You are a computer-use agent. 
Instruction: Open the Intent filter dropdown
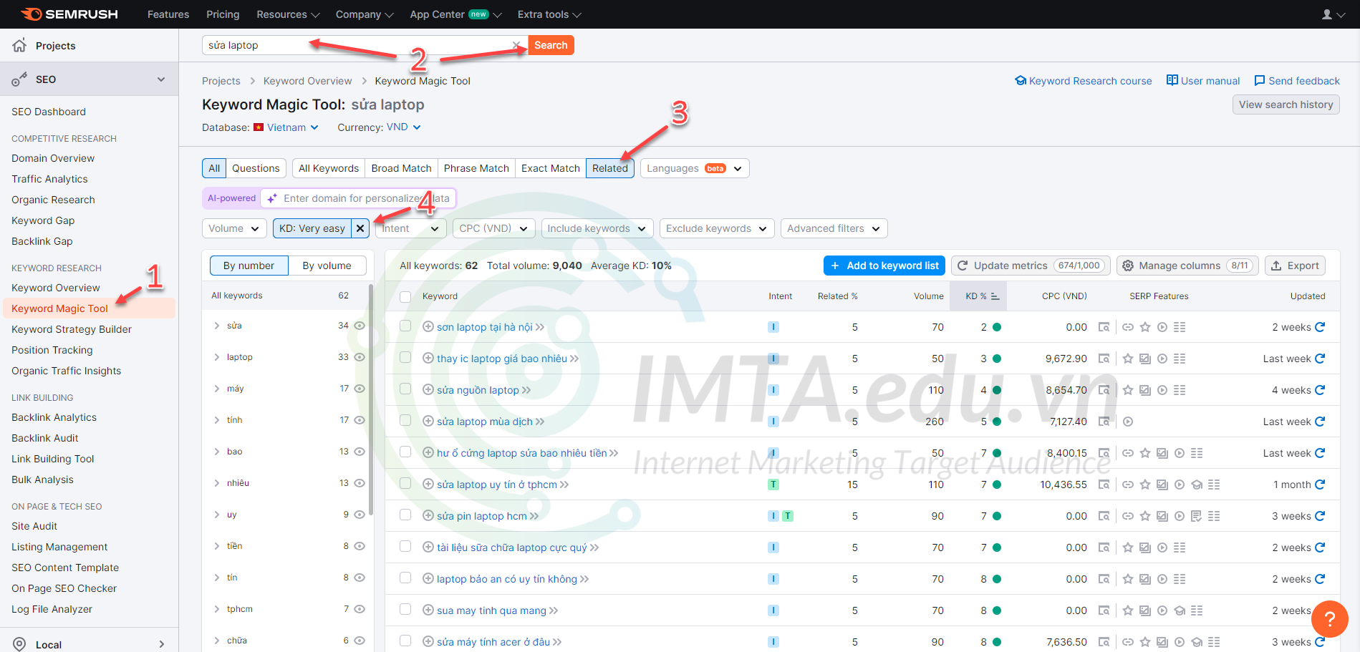410,228
